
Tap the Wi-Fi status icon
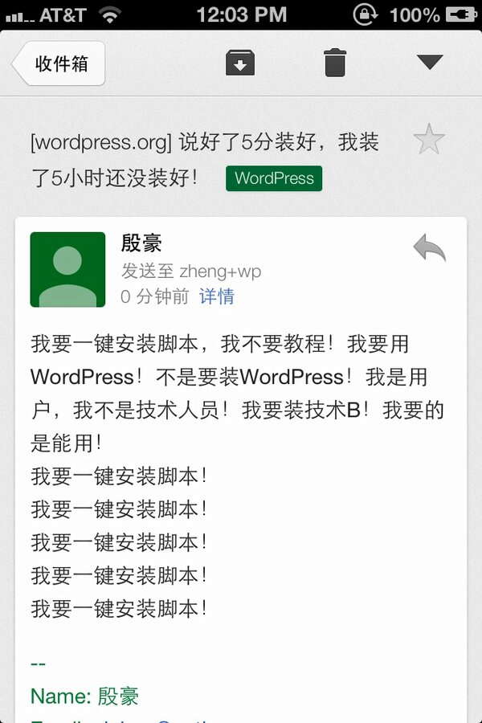tap(110, 14)
